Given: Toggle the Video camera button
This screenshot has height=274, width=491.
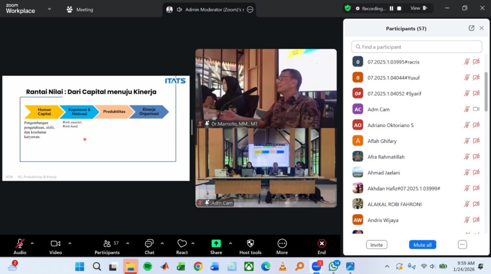Looking at the screenshot, I should pyautogui.click(x=56, y=244).
